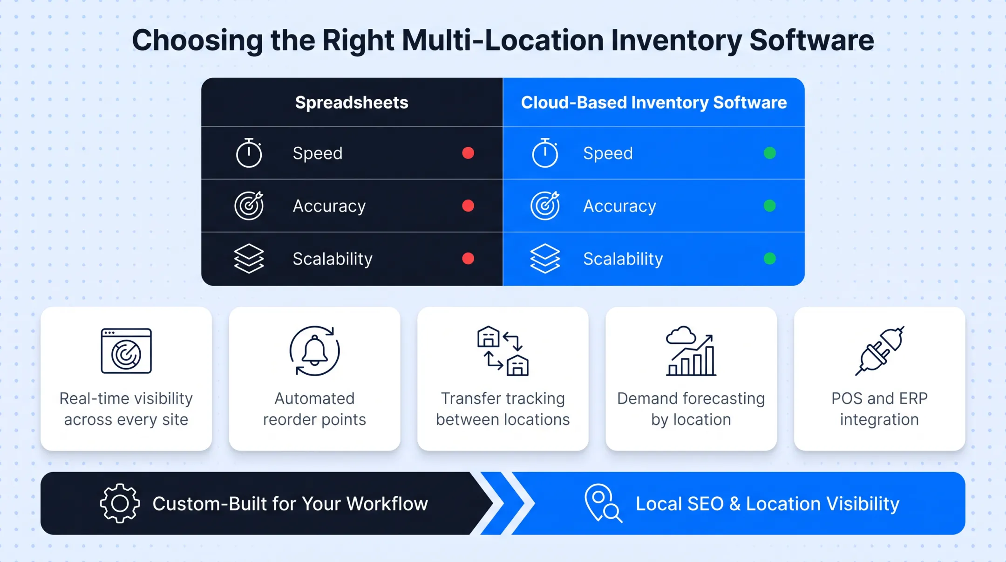Click the radar window icon for real-time visibility

[126, 351]
